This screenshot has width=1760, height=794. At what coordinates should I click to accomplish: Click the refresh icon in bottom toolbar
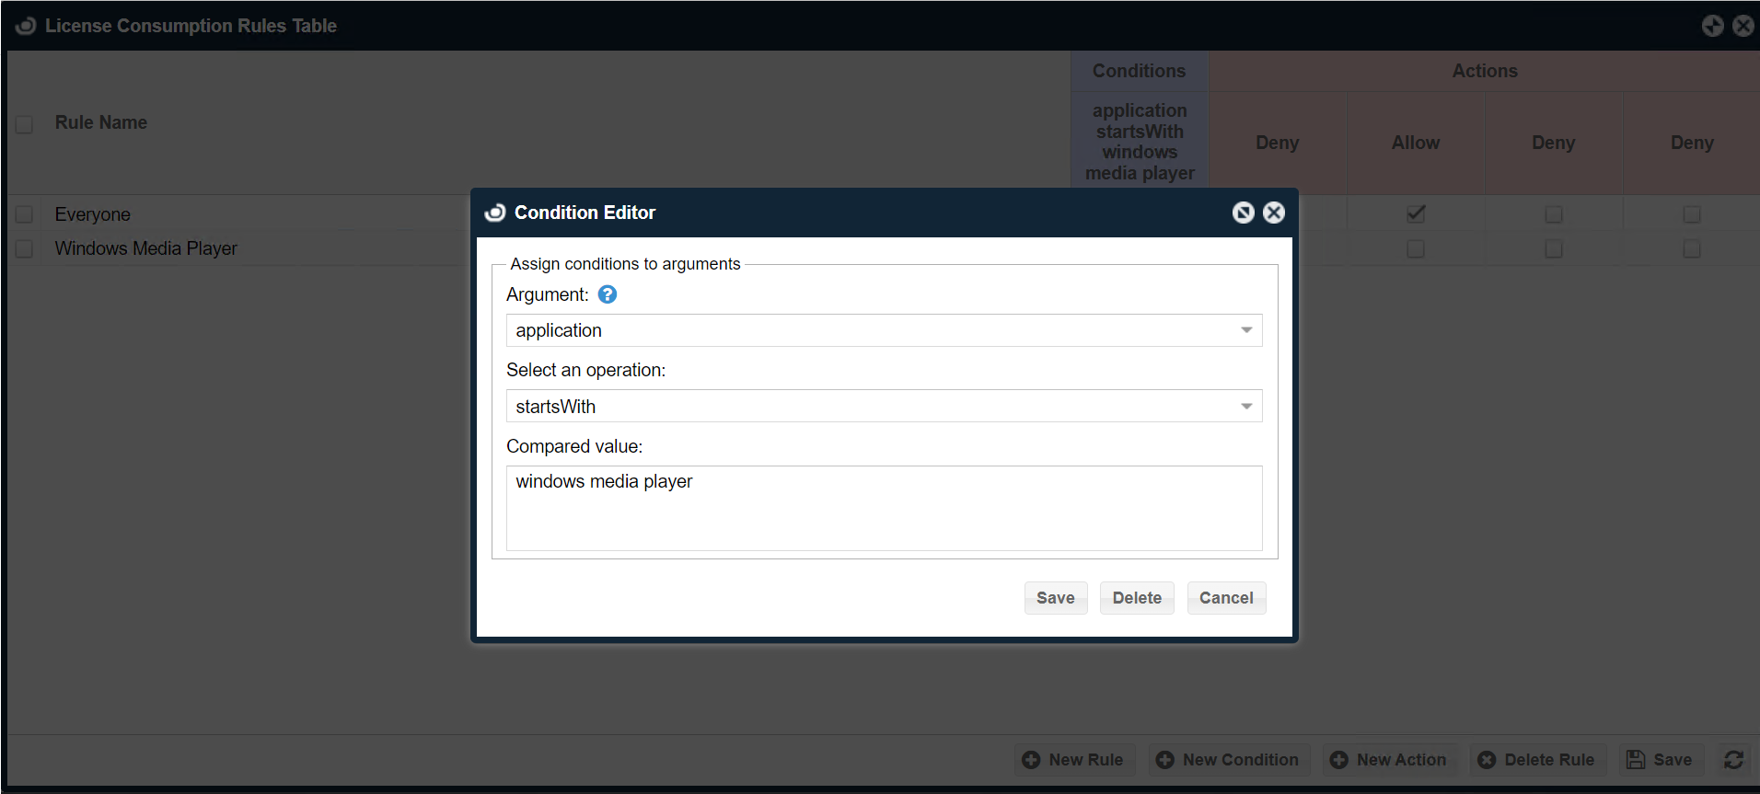click(1733, 760)
